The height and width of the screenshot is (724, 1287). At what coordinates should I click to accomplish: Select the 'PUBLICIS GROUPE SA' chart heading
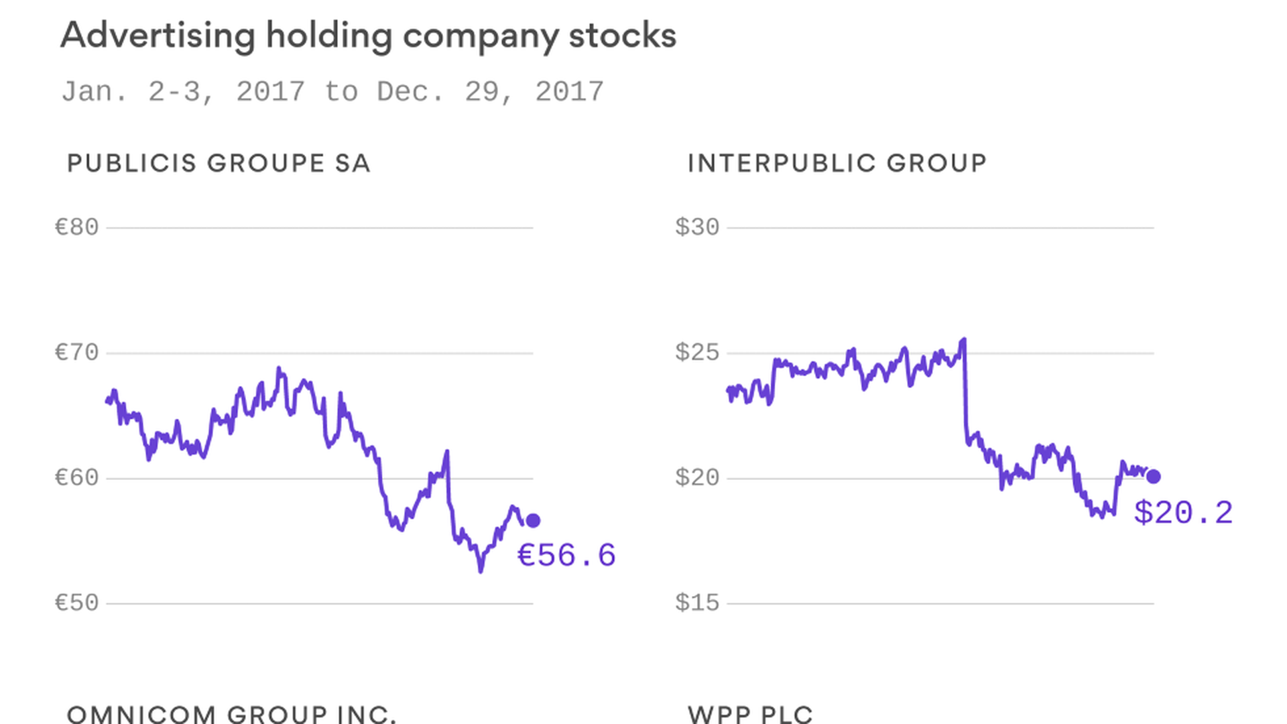[x=219, y=163]
